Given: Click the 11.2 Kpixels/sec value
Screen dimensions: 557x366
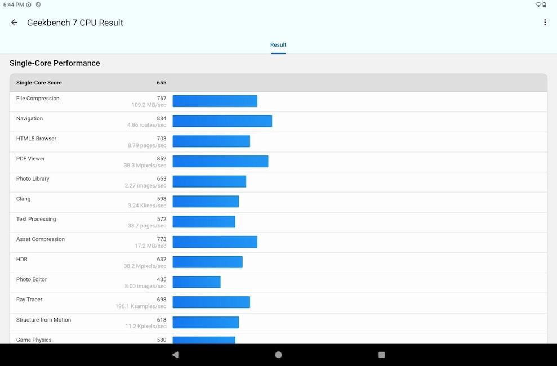Looking at the screenshot, I should (x=146, y=327).
